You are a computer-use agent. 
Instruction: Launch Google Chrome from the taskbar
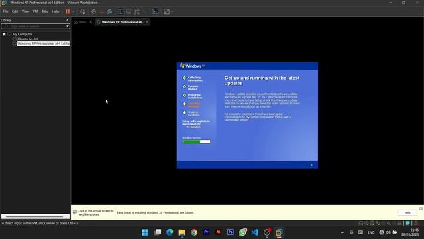[x=194, y=232]
